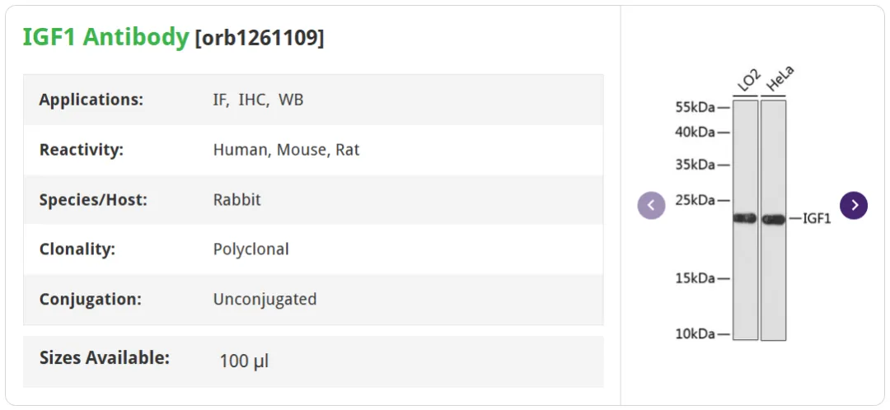890x410 pixels.
Task: Click the IGF1 band label in blot
Action: (817, 219)
